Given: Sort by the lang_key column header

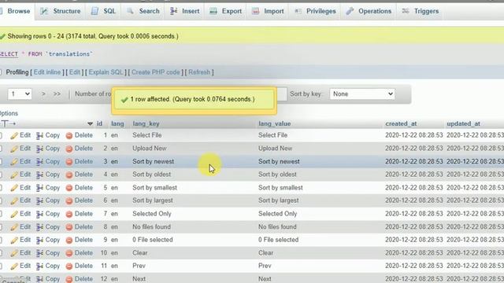Looking at the screenshot, I should pos(146,124).
